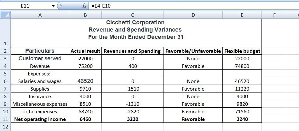Click flexible budget net income 3240
The image size is (299, 131).
pos(242,119)
